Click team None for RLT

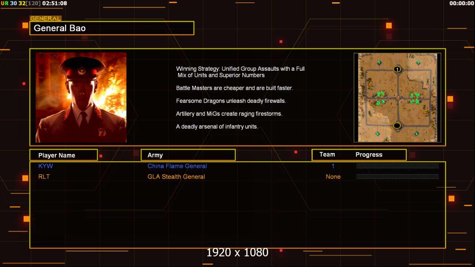click(x=333, y=177)
